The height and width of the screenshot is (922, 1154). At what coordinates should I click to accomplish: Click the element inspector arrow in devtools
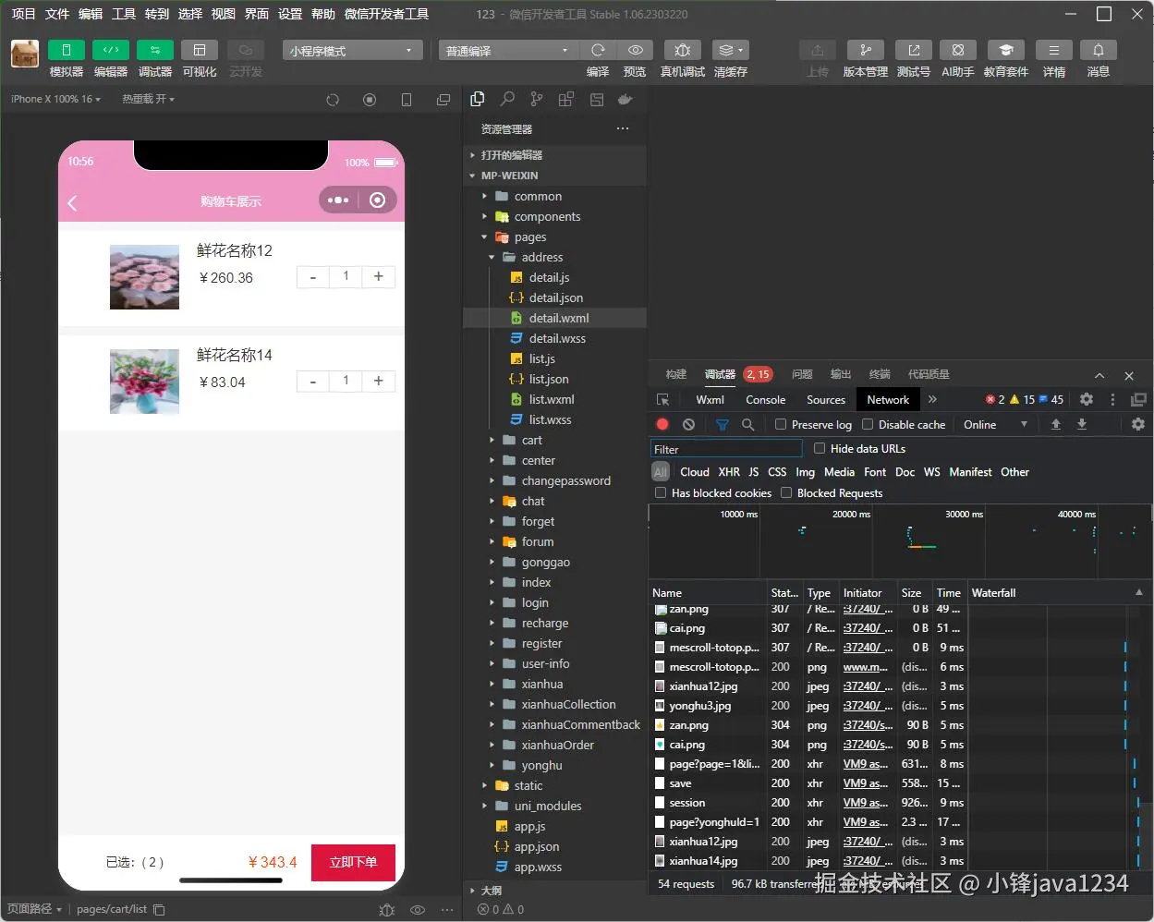point(662,399)
